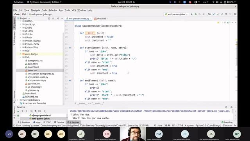Open the TODO tool window
This screenshot has width=250, height=141.
(47, 122)
